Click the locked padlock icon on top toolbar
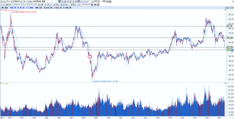This screenshot has height=119, width=234. click(x=110, y=2)
